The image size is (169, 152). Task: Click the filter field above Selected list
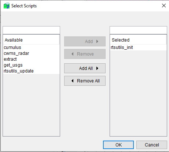click(138, 30)
